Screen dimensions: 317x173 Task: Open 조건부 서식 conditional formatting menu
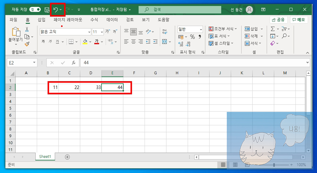[x=222, y=29]
